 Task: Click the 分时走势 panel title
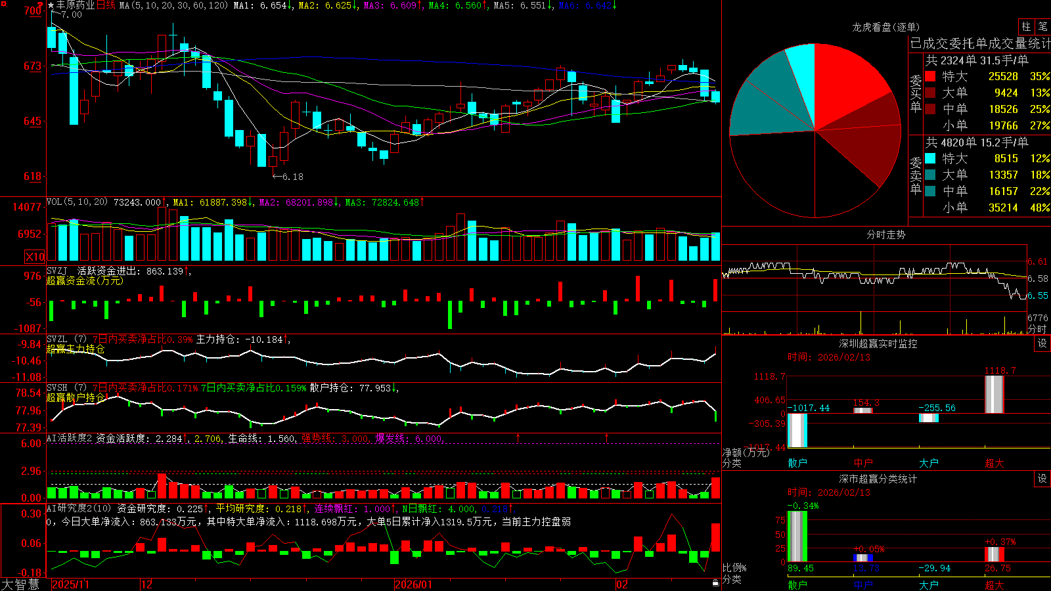(x=885, y=234)
